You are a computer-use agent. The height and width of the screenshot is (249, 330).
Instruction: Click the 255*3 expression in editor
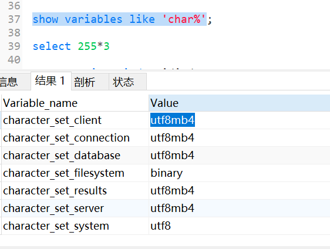click(93, 46)
